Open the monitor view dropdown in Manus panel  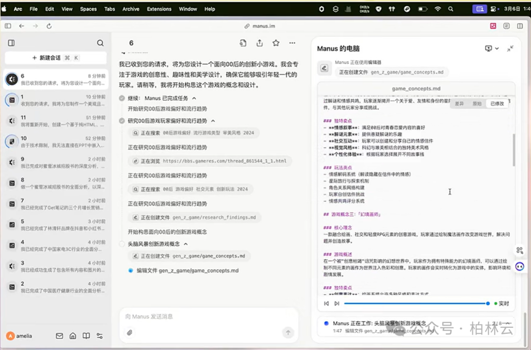pyautogui.click(x=492, y=49)
